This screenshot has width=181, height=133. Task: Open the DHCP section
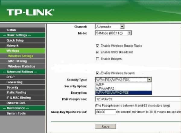[x=23, y=77]
